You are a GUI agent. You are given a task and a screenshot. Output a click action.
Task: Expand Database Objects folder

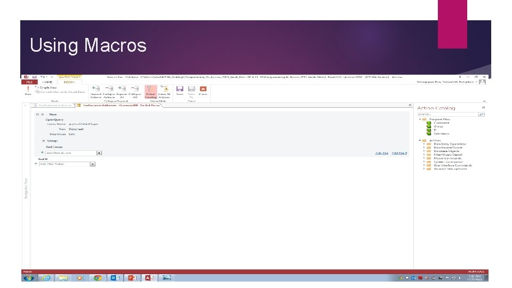tap(424, 151)
